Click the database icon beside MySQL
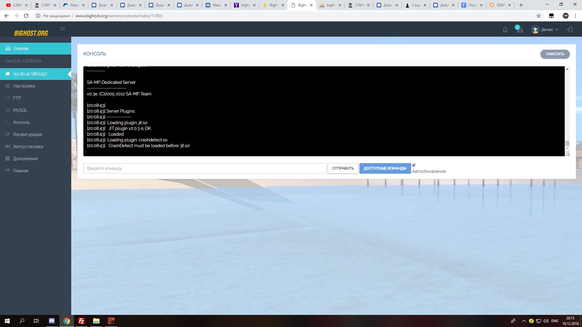Screen dimensions: 582x327 tap(8, 110)
